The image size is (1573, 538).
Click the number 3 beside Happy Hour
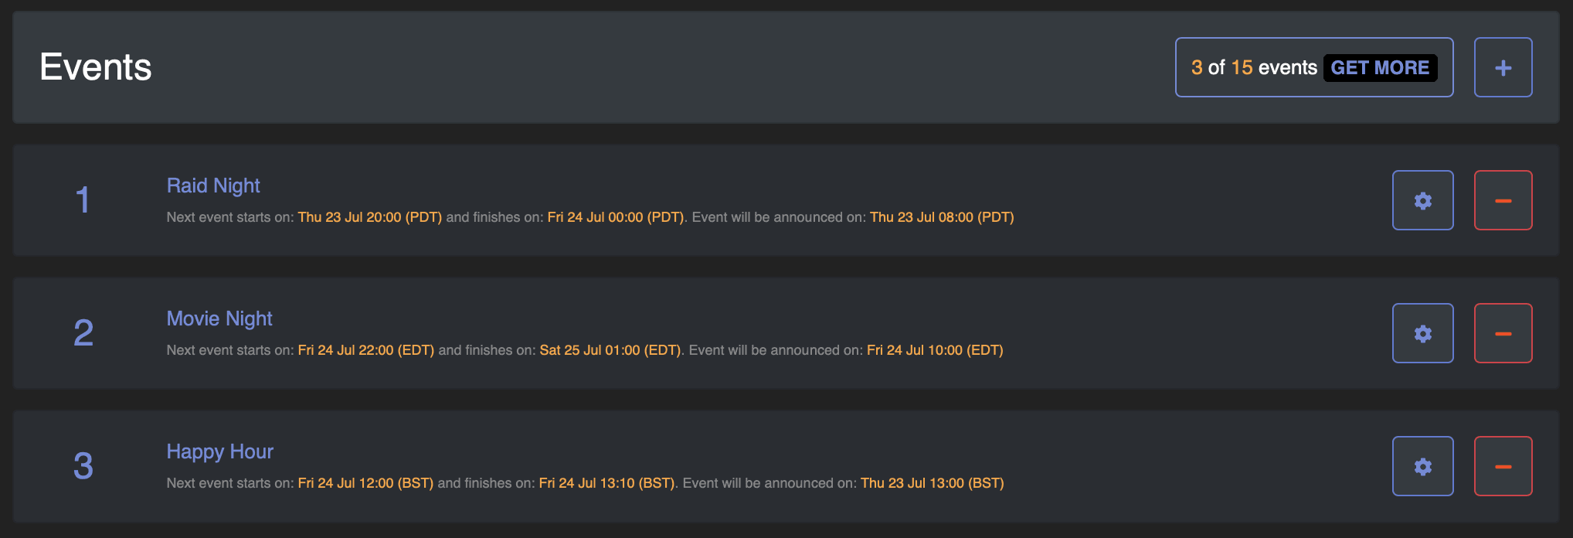click(83, 466)
